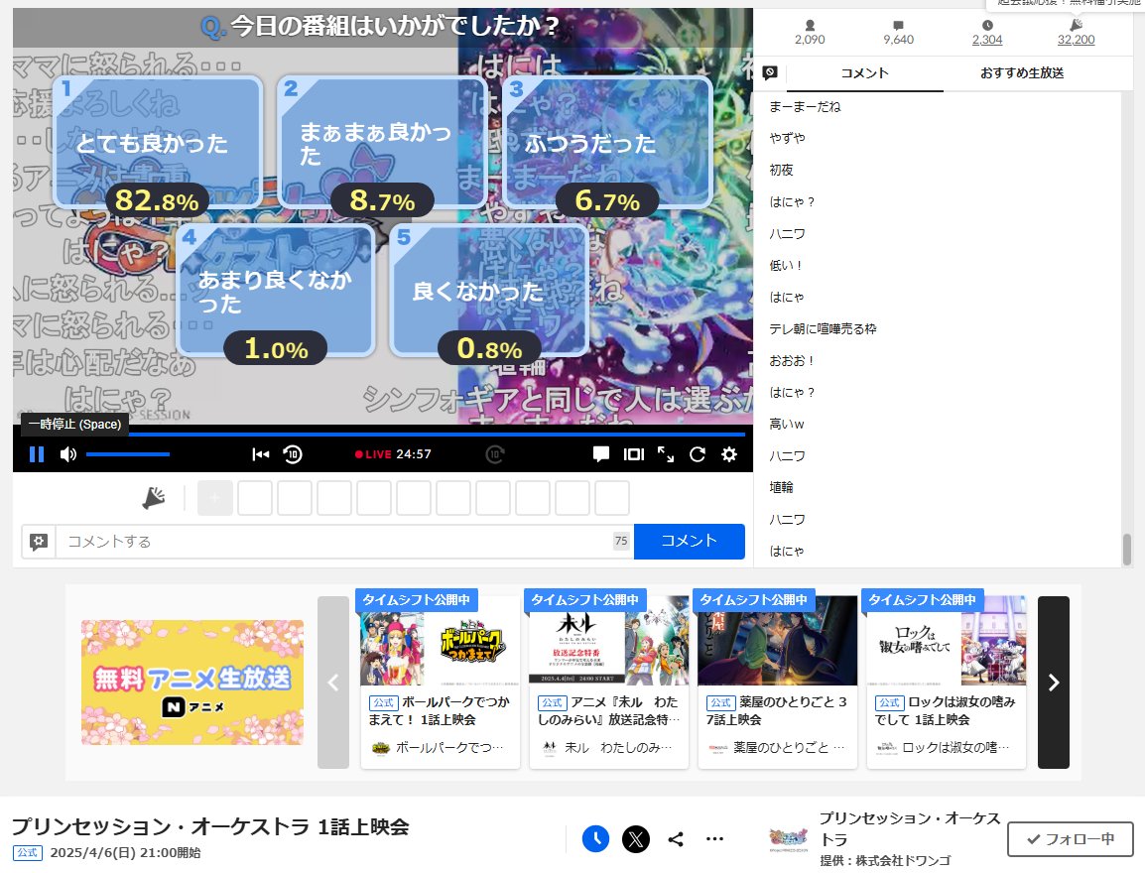This screenshot has width=1145, height=873.
Task: Show next carousel items arrow
Action: [1054, 683]
